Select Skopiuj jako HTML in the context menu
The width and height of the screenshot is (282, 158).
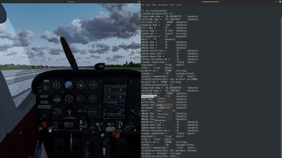tap(163, 108)
